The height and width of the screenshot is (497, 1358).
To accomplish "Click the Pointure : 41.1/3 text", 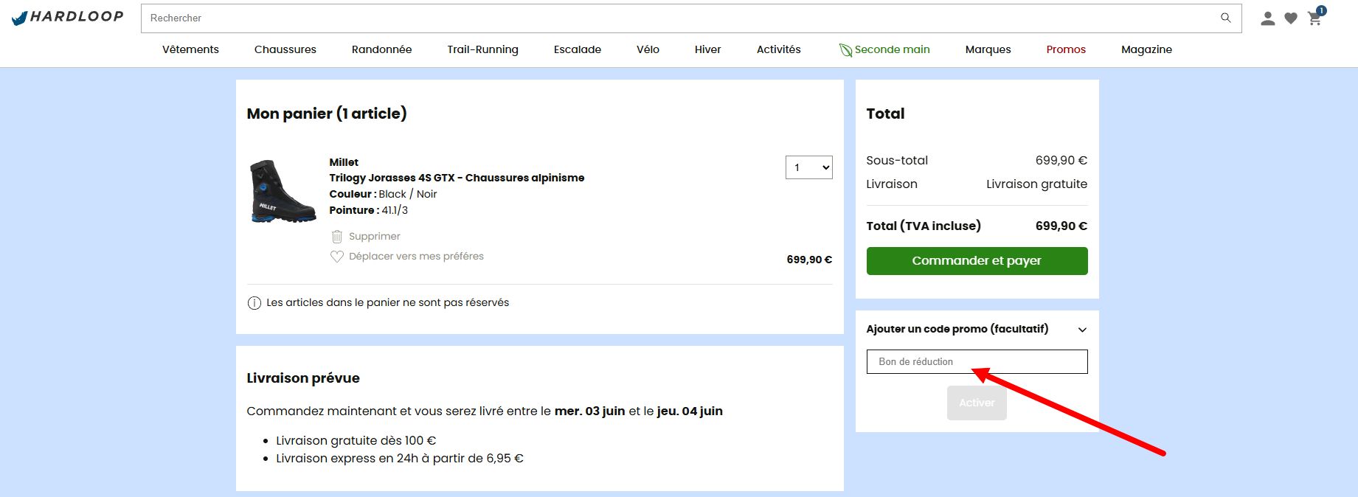I will pos(369,210).
